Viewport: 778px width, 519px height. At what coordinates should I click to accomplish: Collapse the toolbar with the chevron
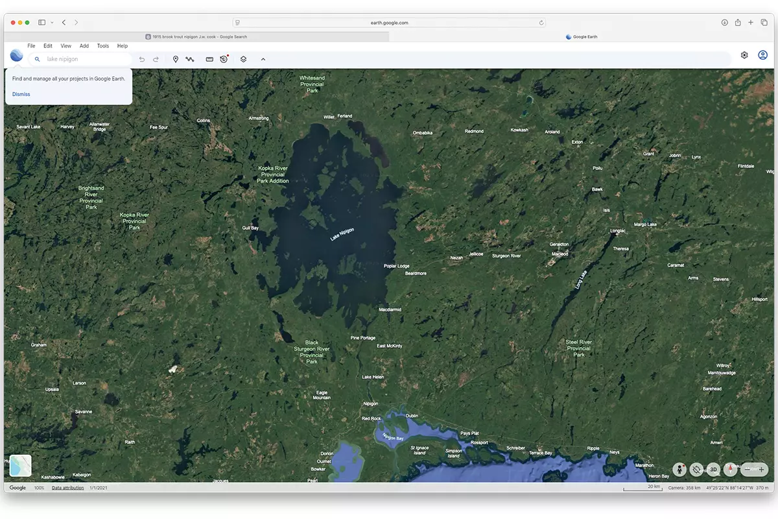pyautogui.click(x=263, y=59)
